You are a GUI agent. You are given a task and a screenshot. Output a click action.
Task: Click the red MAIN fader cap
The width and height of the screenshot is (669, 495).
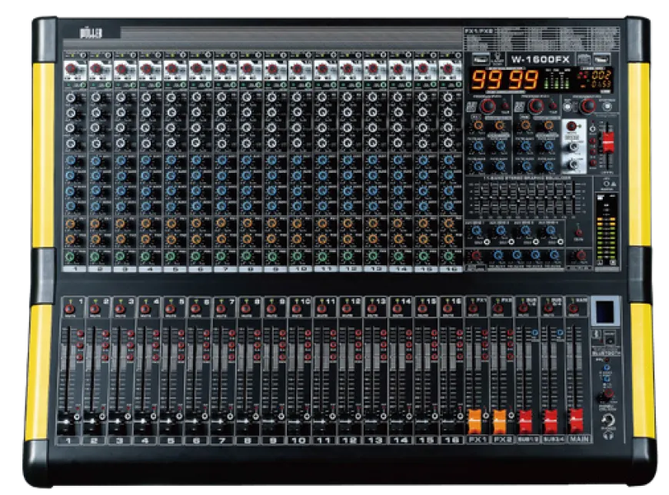(576, 421)
